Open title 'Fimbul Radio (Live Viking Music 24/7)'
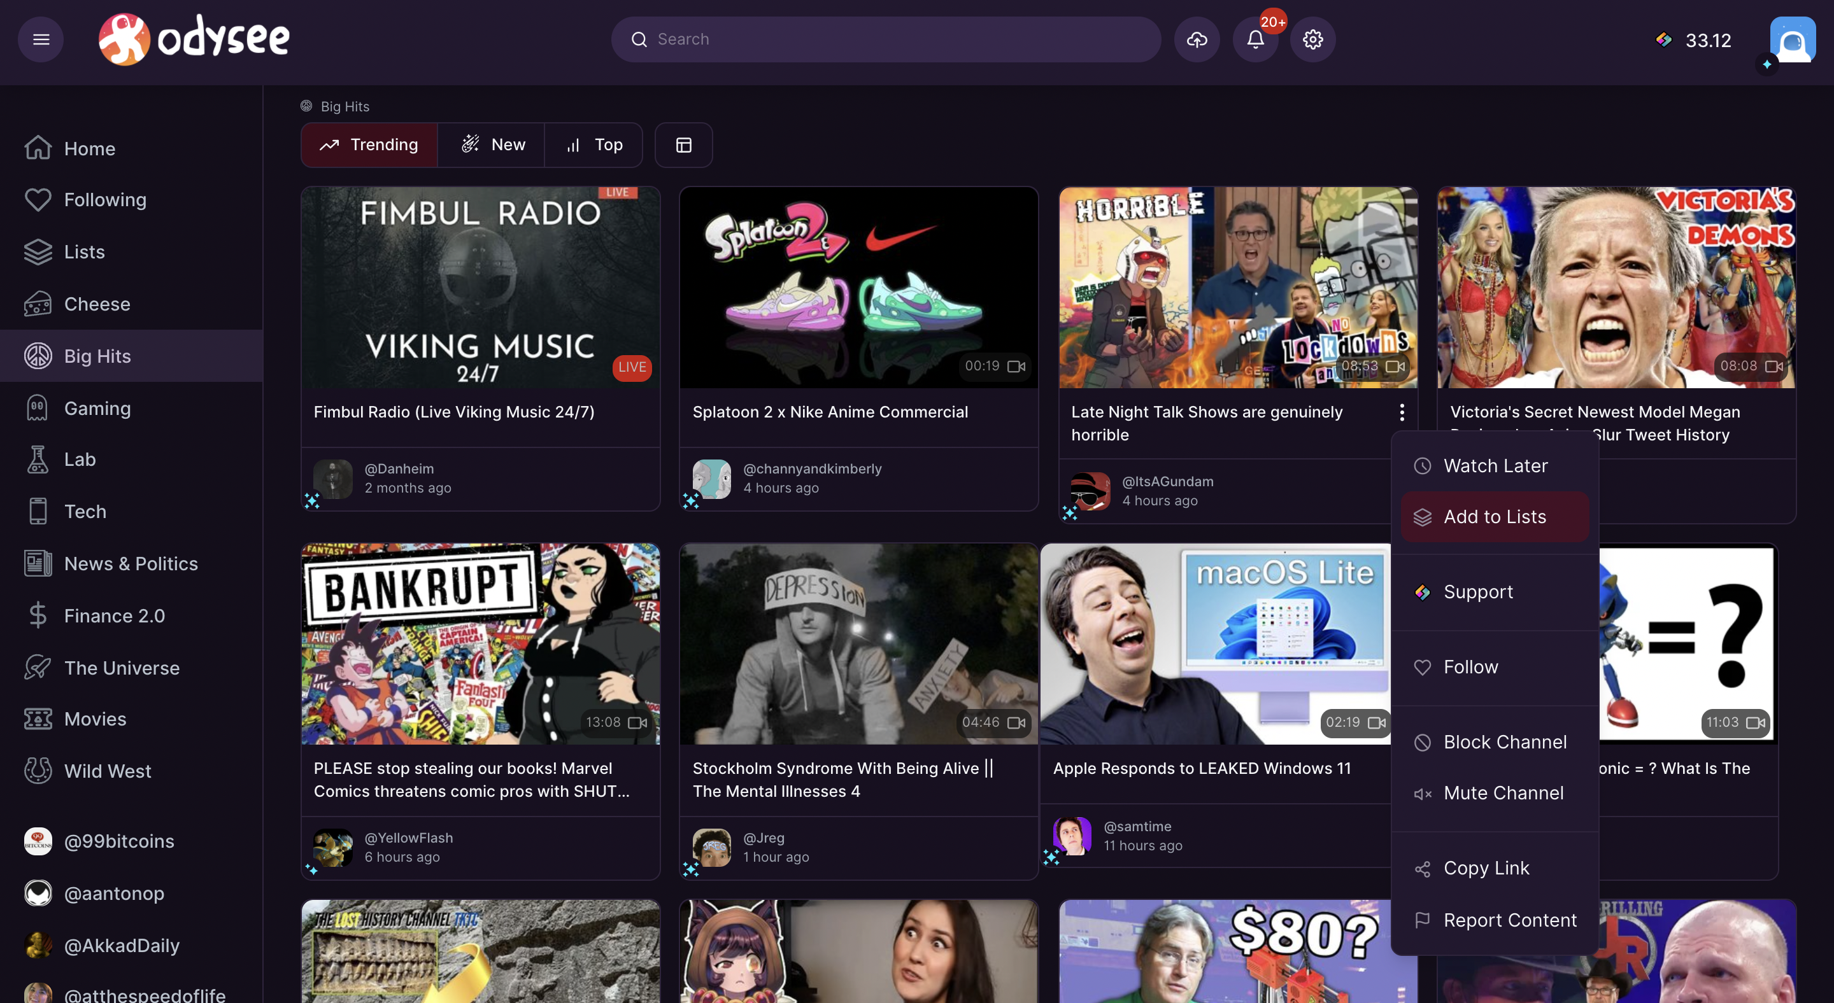This screenshot has height=1003, width=1834. click(454, 412)
